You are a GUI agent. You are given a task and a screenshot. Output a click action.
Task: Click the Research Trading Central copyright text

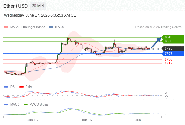tap(159, 27)
